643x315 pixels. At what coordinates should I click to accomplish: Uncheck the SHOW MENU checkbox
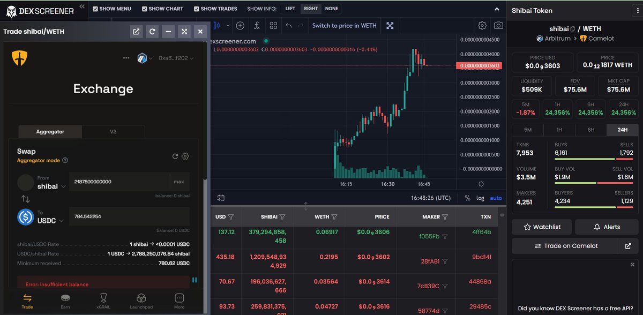click(x=95, y=9)
